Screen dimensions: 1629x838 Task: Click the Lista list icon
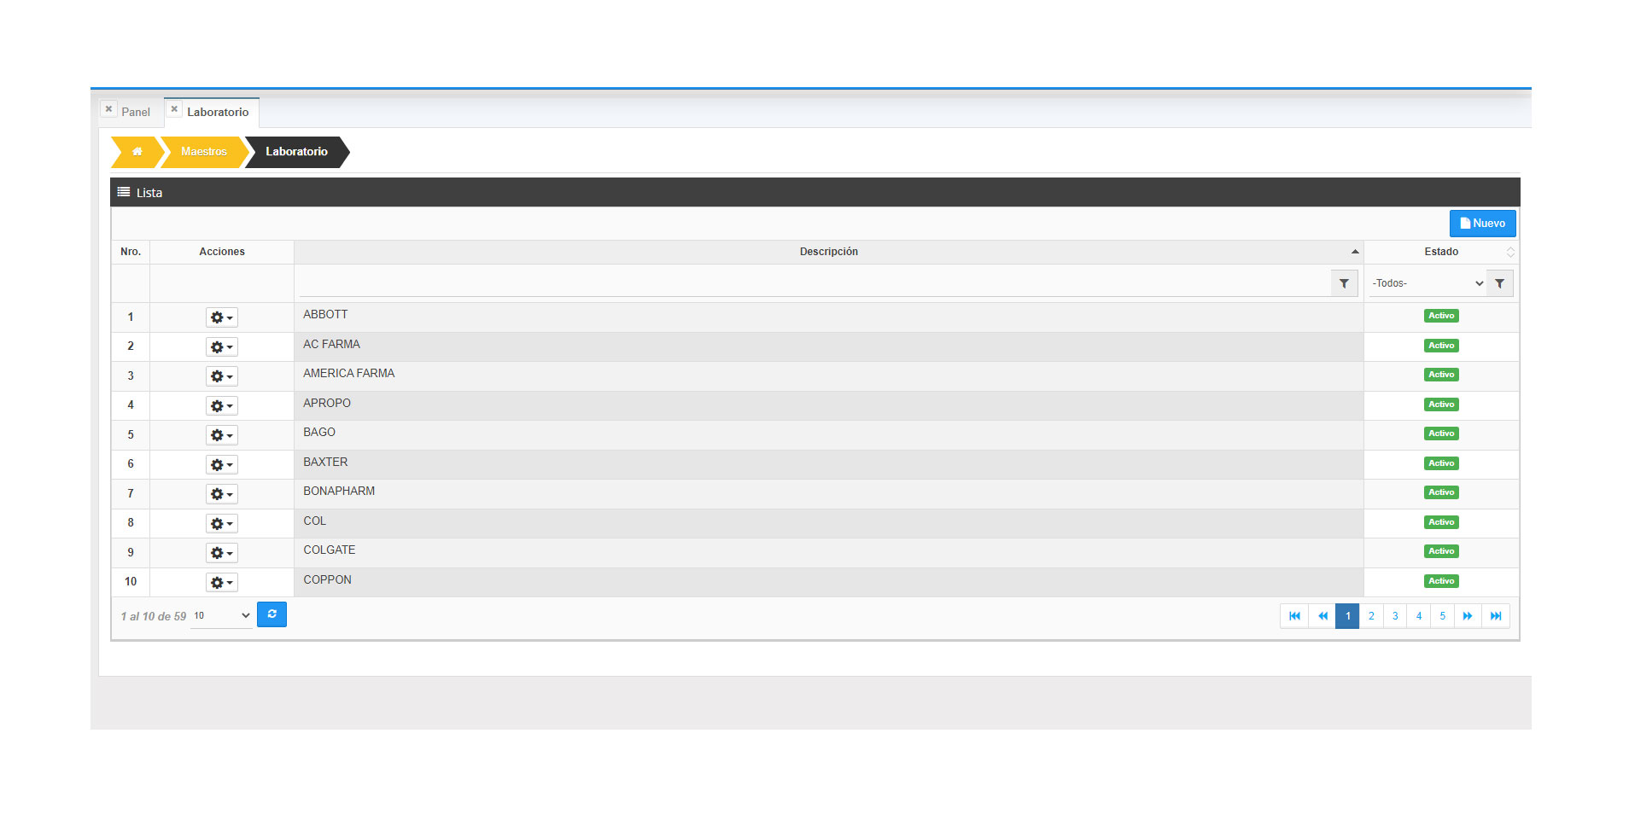(124, 192)
